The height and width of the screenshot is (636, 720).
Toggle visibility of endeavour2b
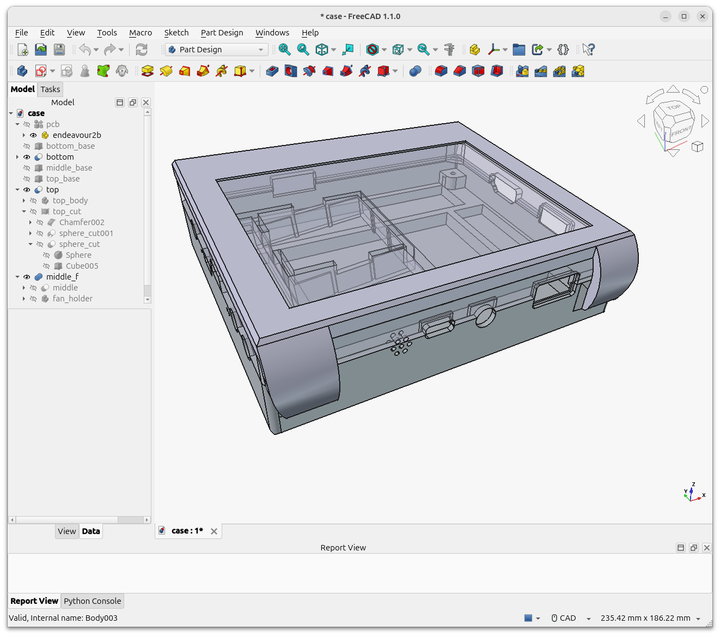33,135
